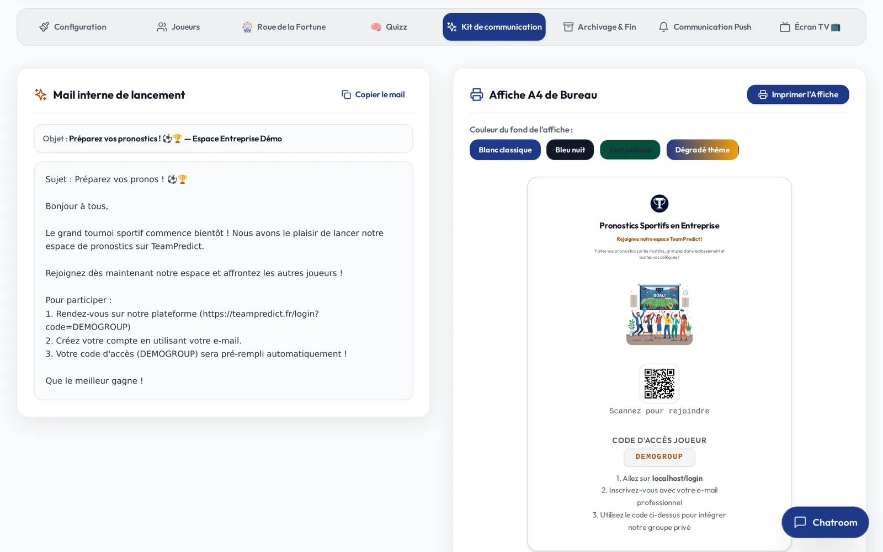Screen dimensions: 883x552
Task: Choose Blanc classique poster background
Action: pyautogui.click(x=505, y=150)
